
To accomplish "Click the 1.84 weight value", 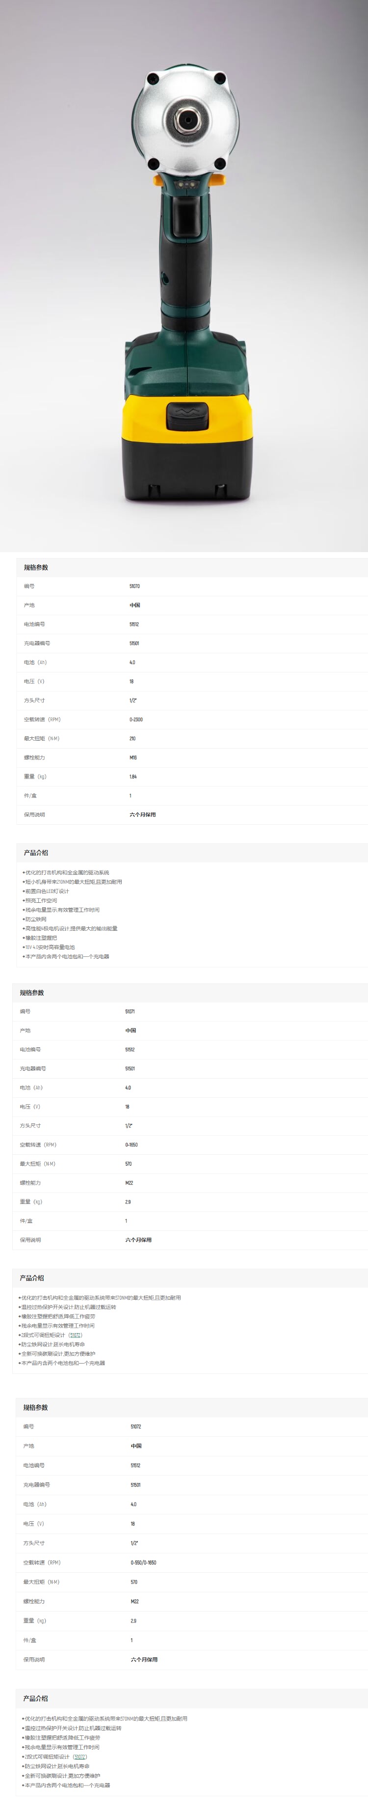I will pos(133,776).
